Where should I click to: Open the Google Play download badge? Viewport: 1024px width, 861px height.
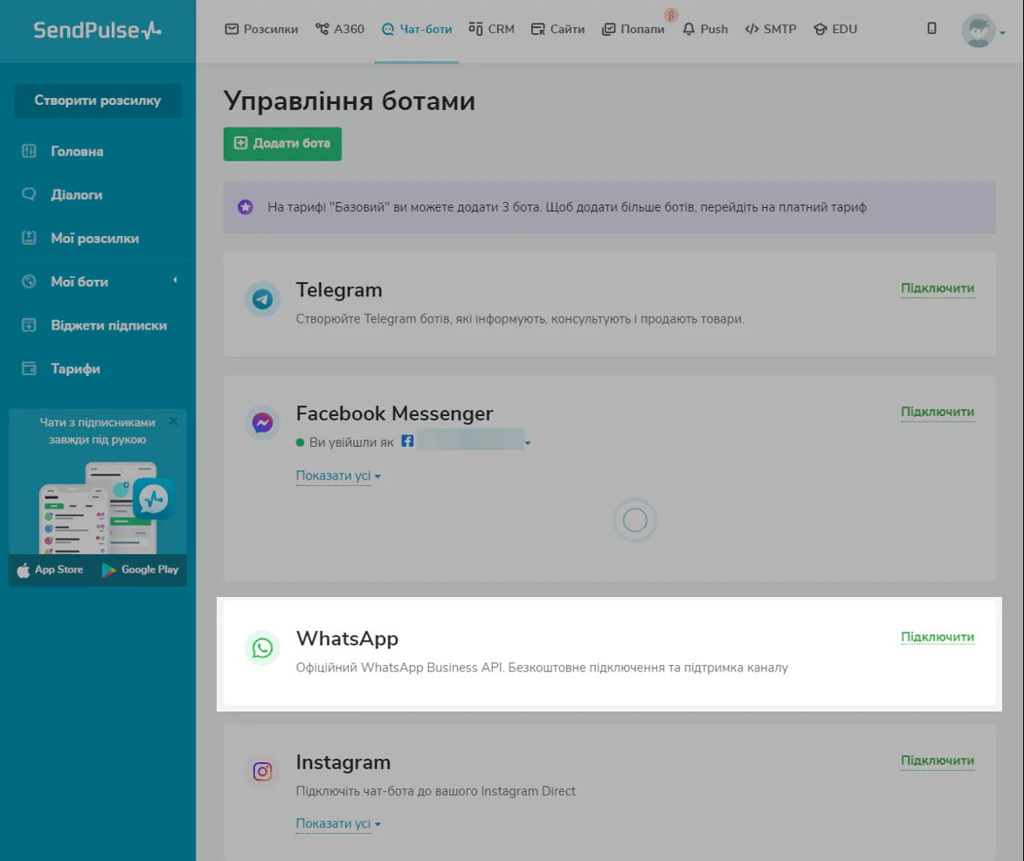(x=140, y=570)
